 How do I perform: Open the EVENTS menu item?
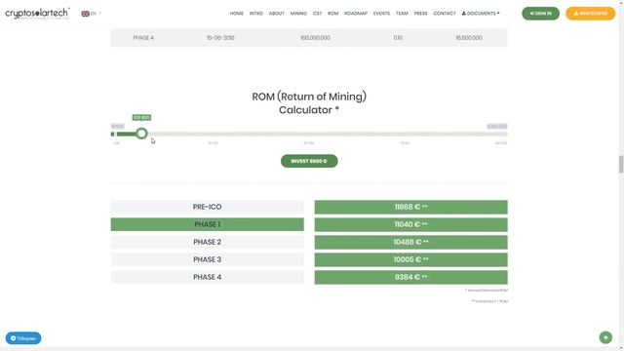click(381, 14)
